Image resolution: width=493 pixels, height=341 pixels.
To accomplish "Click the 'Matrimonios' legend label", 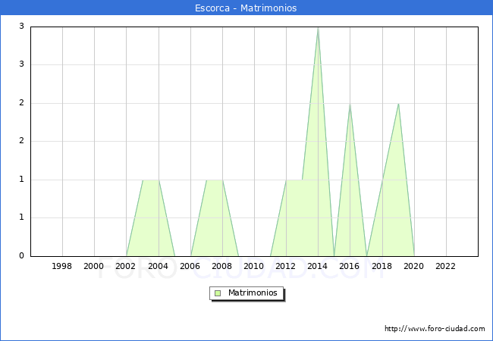I will tap(253, 293).
